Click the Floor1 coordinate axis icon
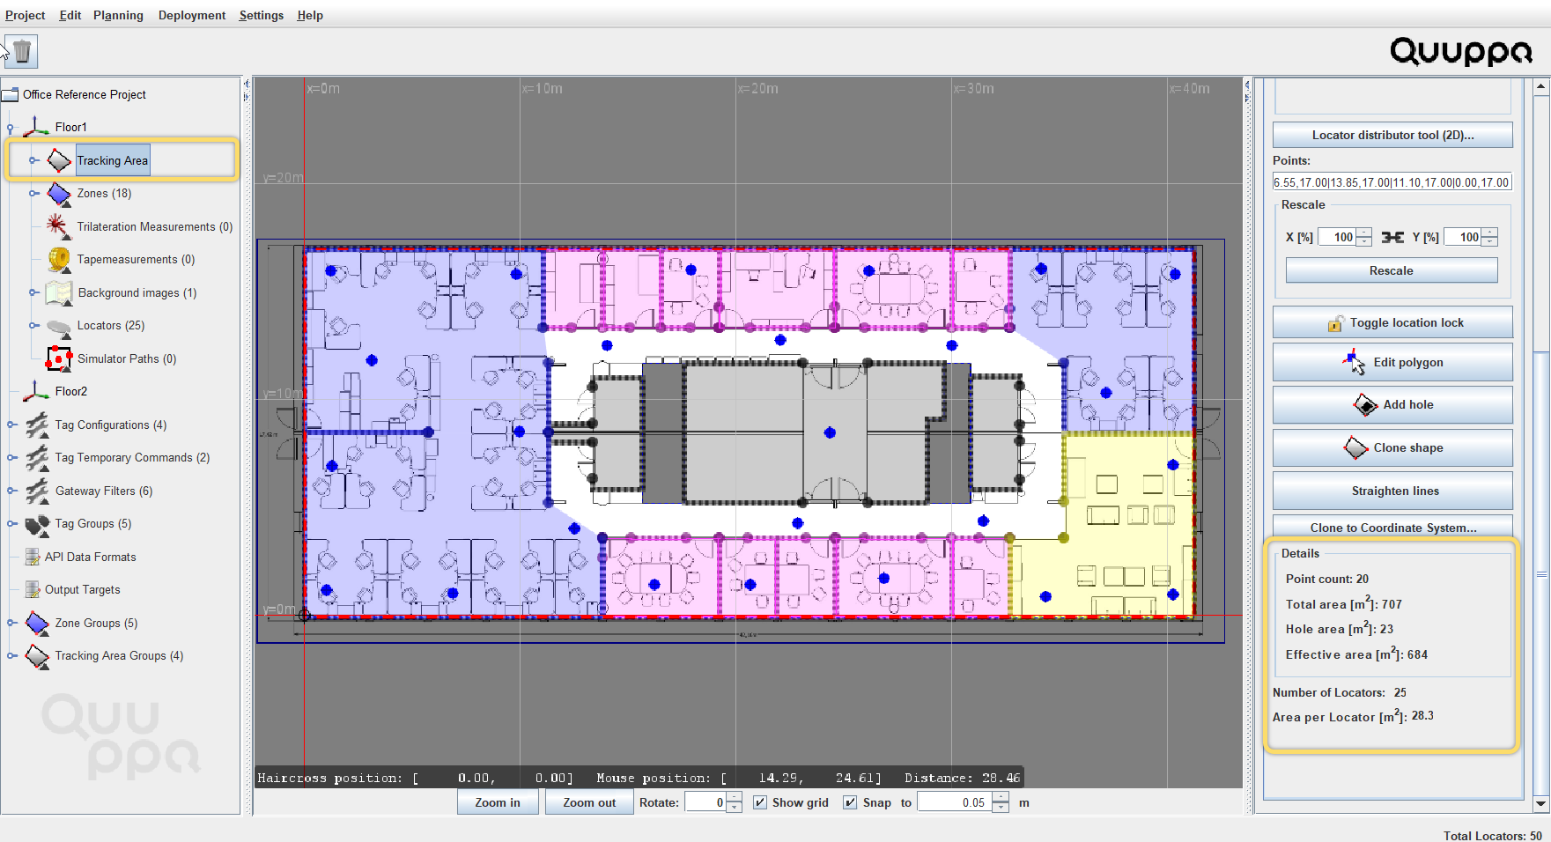This screenshot has width=1551, height=842. coord(36,127)
